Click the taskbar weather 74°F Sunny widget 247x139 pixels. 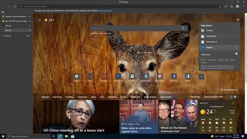point(218,136)
